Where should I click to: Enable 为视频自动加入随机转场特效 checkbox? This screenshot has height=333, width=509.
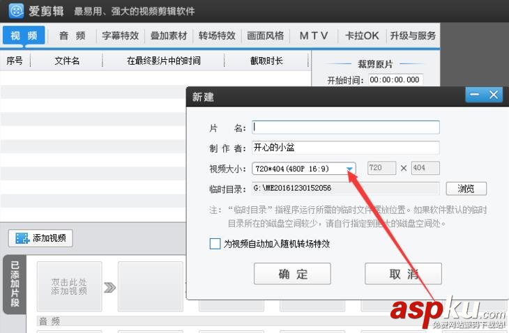tap(215, 244)
